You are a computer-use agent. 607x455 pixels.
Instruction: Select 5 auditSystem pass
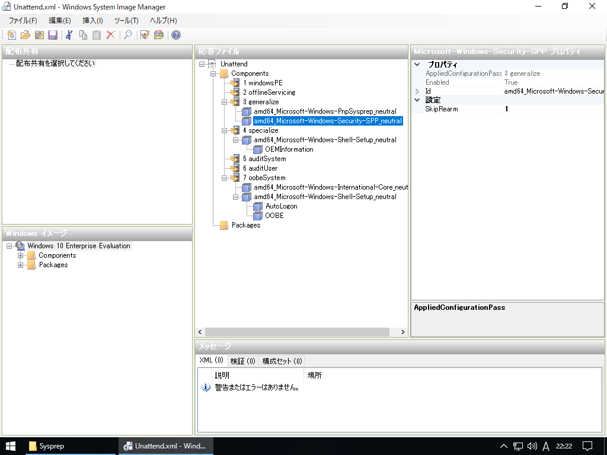[x=264, y=159]
